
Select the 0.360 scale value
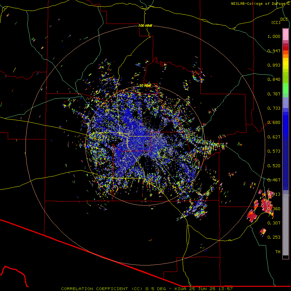(274, 209)
